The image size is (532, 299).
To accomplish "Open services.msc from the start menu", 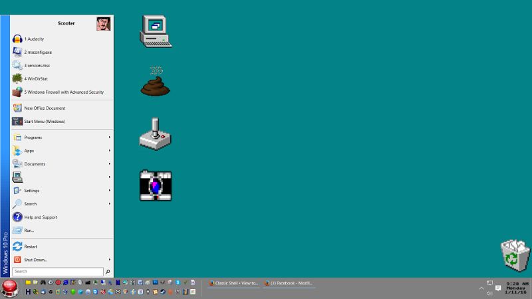I will [x=62, y=65].
